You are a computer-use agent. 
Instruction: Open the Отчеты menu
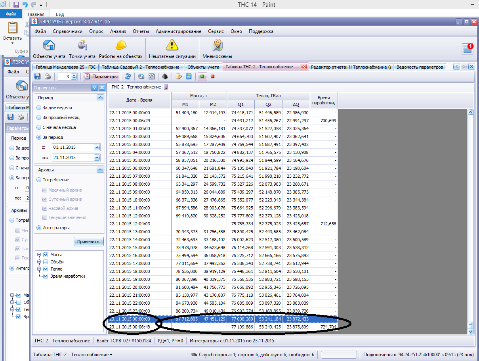coord(141,31)
